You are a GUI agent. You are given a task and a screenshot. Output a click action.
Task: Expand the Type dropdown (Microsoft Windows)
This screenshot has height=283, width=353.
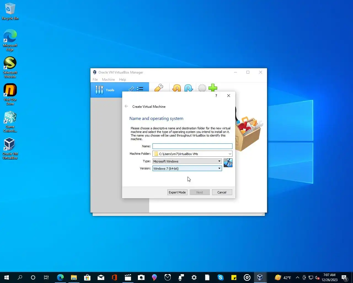click(x=187, y=161)
